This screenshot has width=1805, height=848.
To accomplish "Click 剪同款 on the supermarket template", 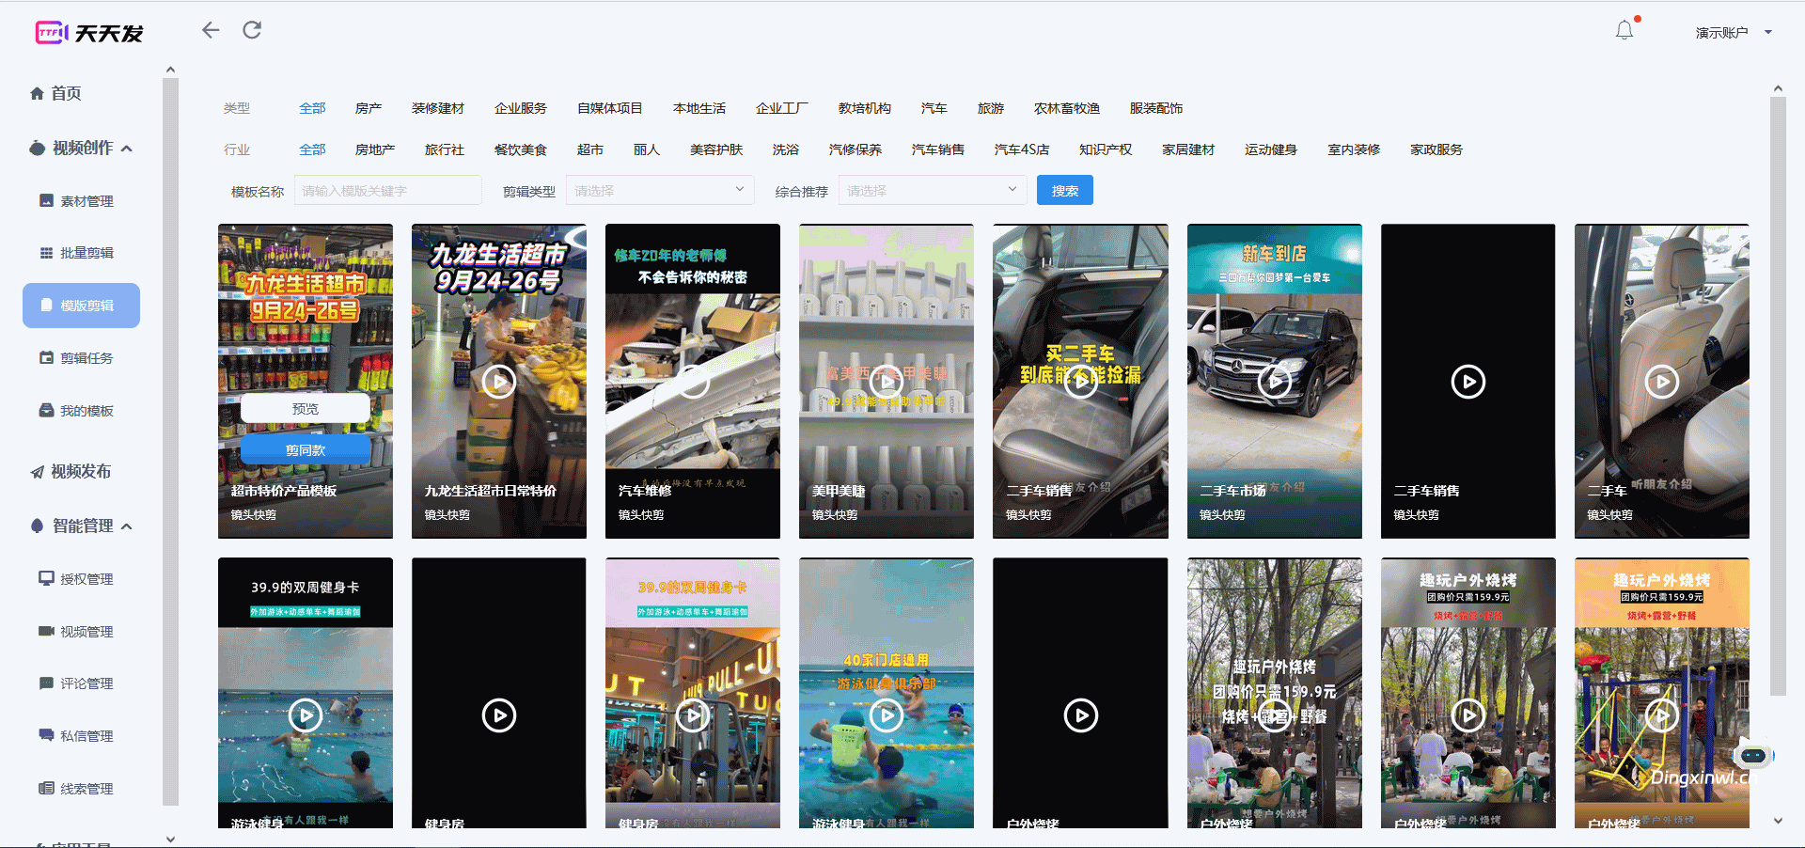I will click(306, 450).
